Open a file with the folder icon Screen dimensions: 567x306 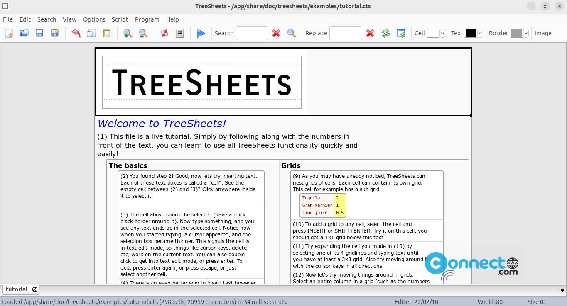pyautogui.click(x=24, y=33)
